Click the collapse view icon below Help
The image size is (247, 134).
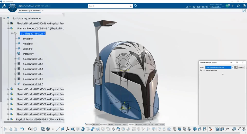(244, 11)
